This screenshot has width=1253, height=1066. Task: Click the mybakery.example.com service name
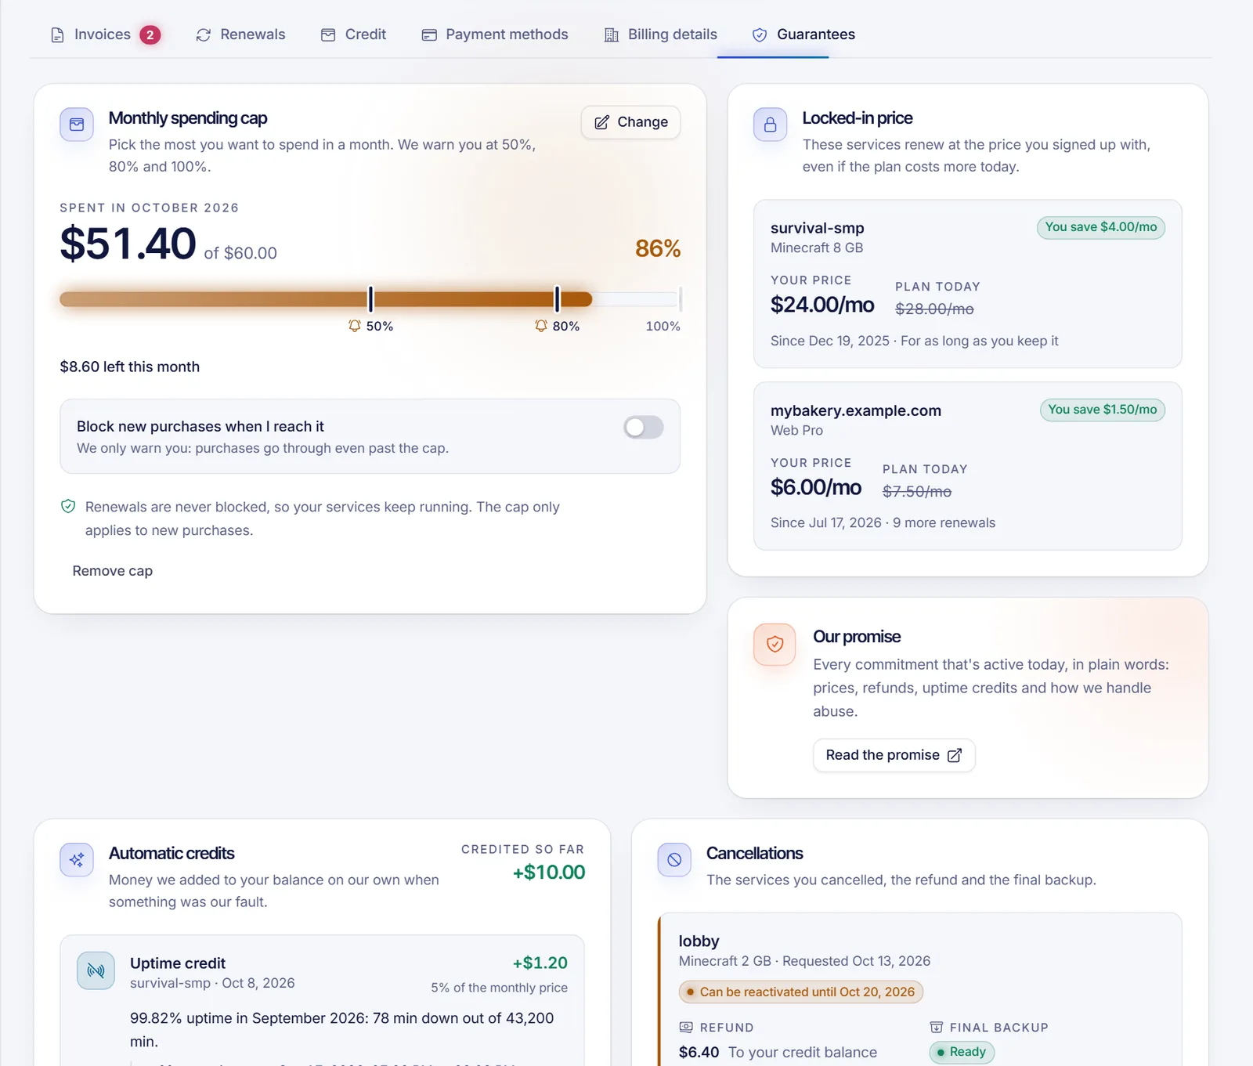856,410
